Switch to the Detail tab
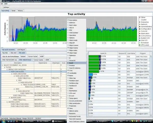The height and width of the screenshot is (123, 153). (x=14, y=11)
